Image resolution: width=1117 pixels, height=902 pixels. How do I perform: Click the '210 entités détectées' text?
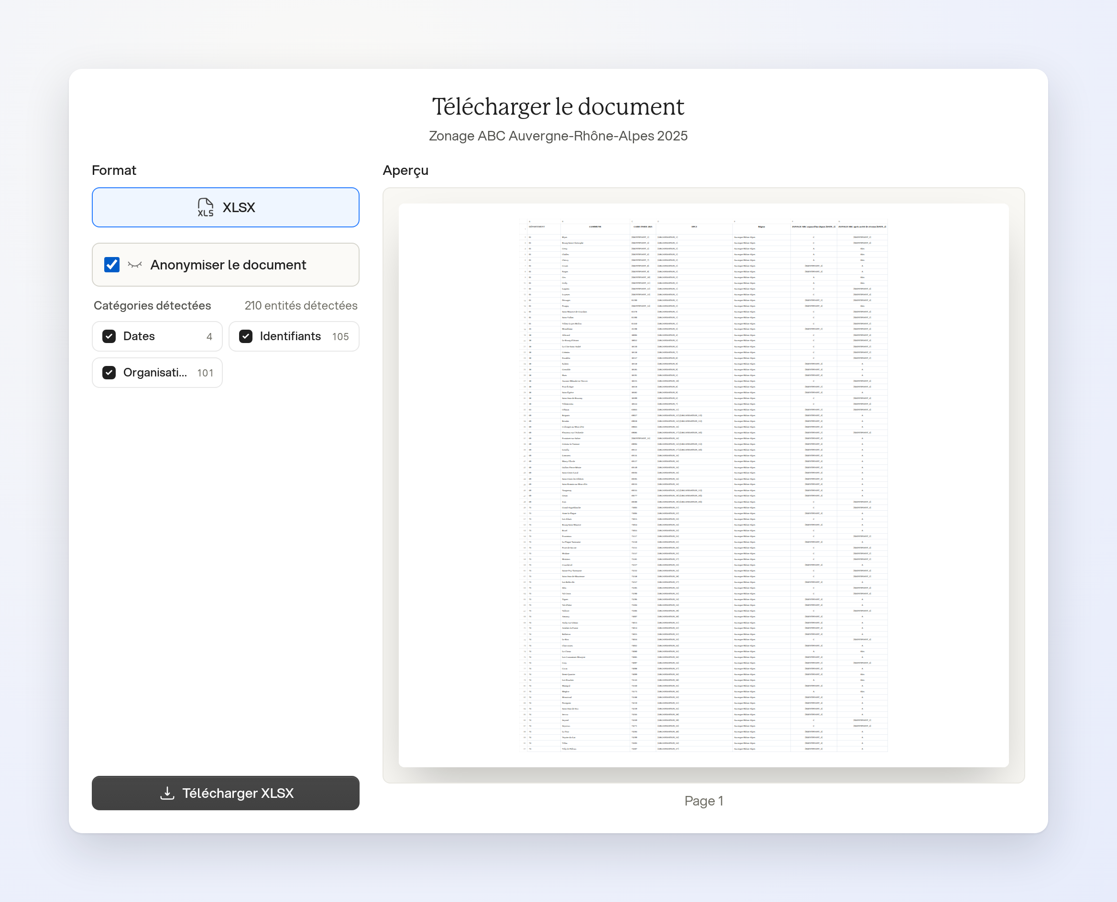[x=301, y=305]
